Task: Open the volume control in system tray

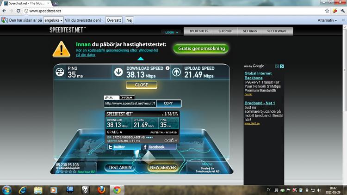Action: click(x=319, y=190)
